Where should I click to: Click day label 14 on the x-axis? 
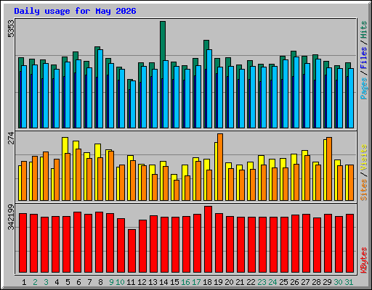pos(163,282)
